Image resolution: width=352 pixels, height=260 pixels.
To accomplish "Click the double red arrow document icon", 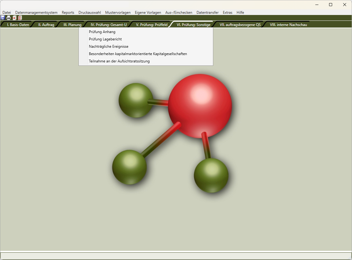I will (20, 18).
